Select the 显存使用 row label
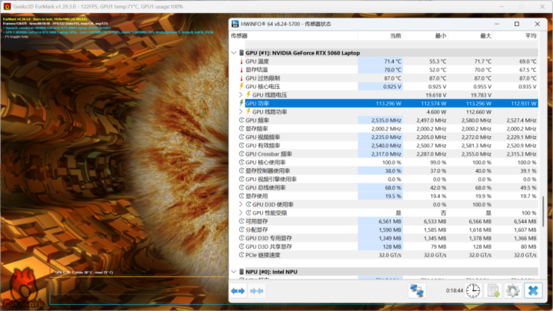Image resolution: width=553 pixels, height=311 pixels. 256,196
